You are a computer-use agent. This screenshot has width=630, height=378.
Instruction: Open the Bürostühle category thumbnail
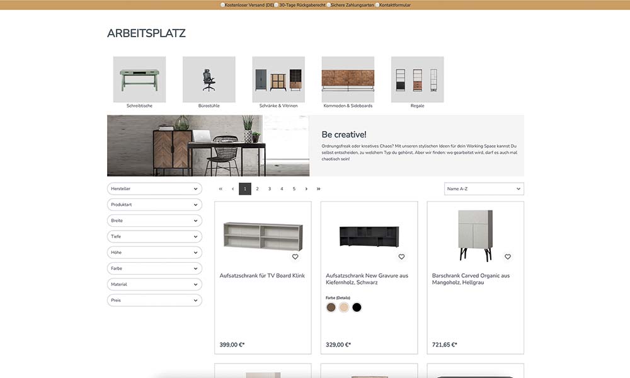[209, 79]
